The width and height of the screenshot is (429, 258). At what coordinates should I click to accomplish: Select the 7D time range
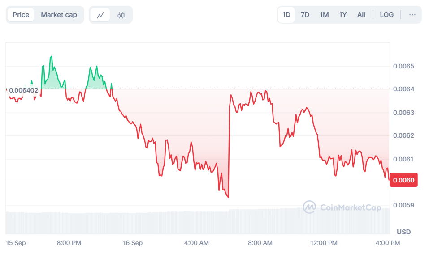pyautogui.click(x=305, y=15)
